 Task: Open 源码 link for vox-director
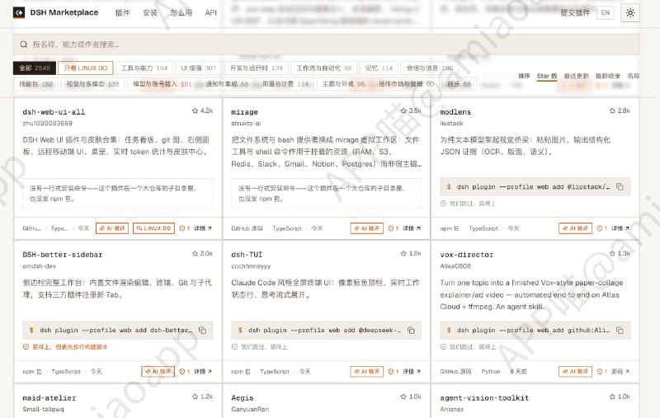tap(620, 371)
